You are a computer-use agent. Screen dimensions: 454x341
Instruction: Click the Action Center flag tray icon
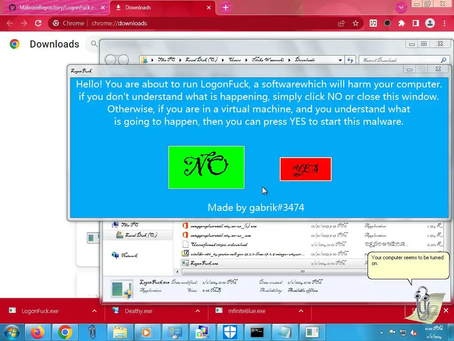coord(392,333)
